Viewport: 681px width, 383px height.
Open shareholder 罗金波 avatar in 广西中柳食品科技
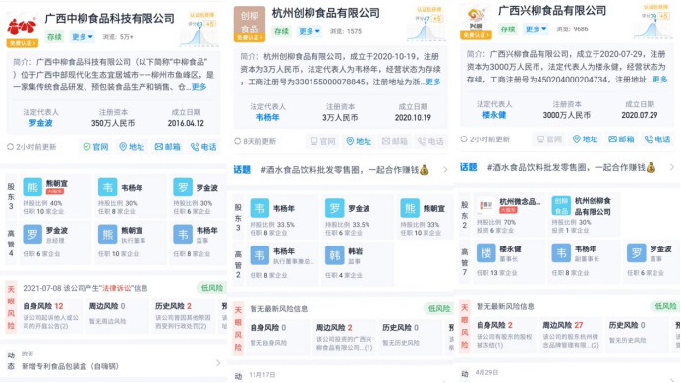[183, 188]
